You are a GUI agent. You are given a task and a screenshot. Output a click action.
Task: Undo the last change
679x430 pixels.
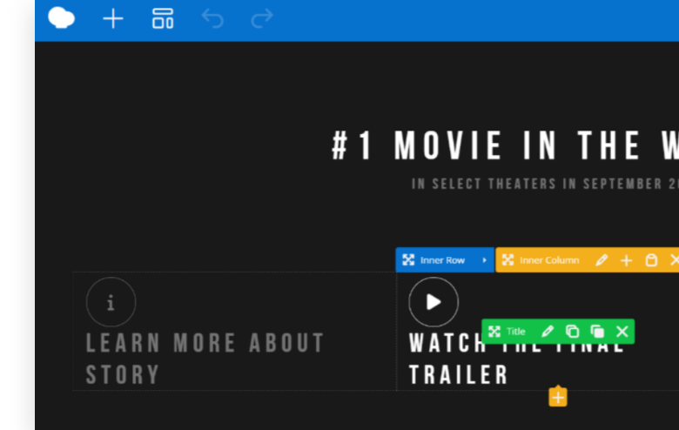(212, 18)
